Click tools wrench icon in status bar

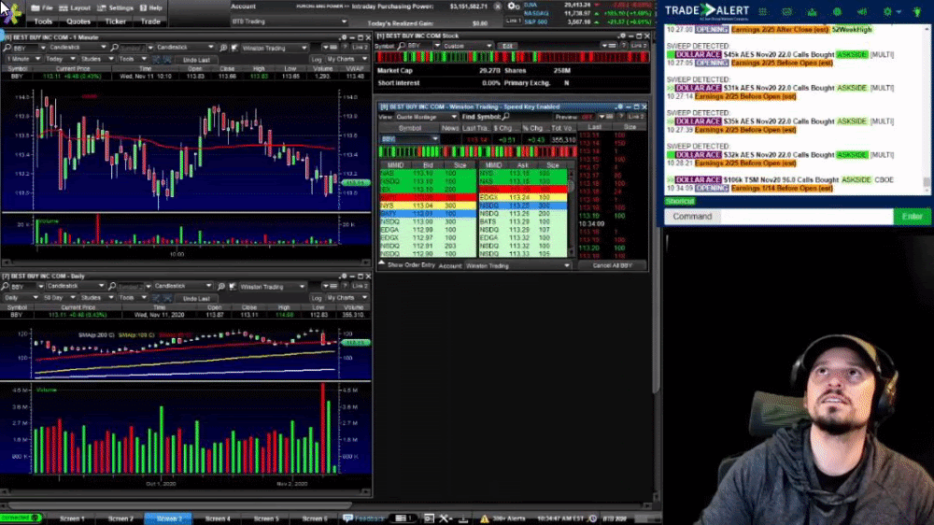tap(445, 518)
